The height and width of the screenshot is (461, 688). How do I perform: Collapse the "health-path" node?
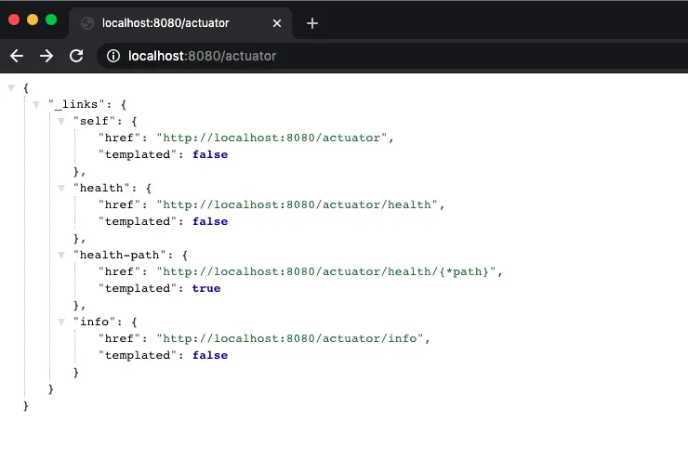61,255
